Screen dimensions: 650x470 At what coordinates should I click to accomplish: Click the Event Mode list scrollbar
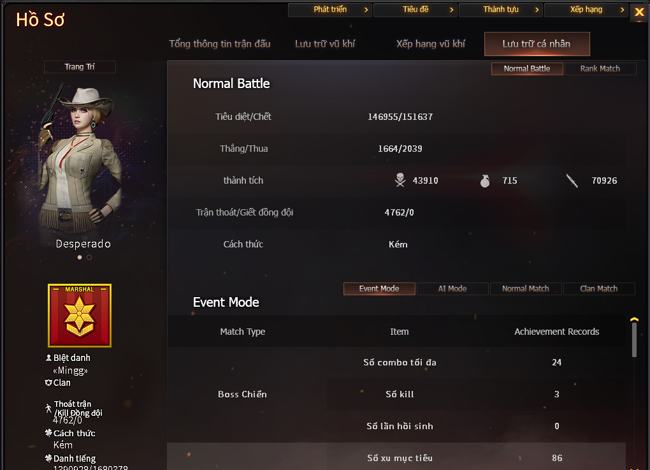click(634, 340)
